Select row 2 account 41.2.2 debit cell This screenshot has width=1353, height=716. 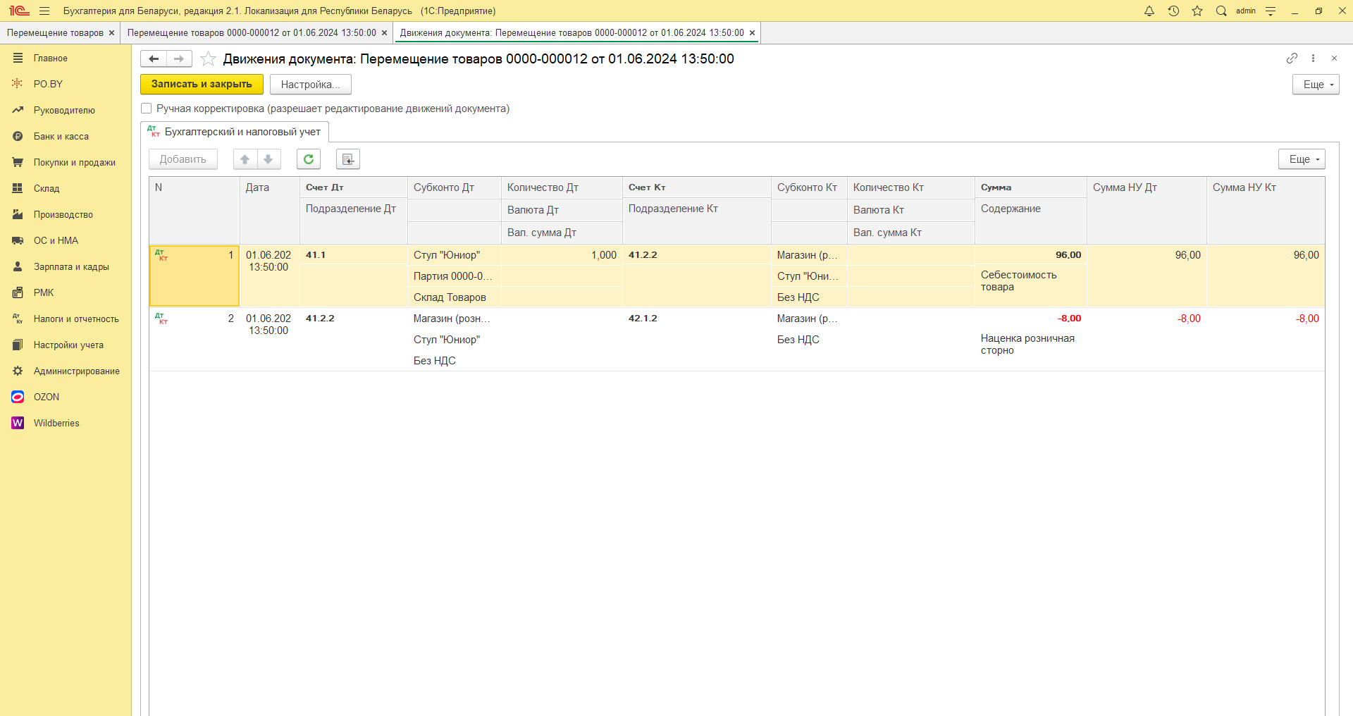353,319
